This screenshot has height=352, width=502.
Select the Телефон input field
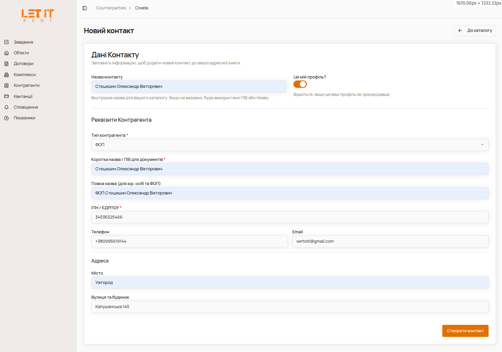189,241
